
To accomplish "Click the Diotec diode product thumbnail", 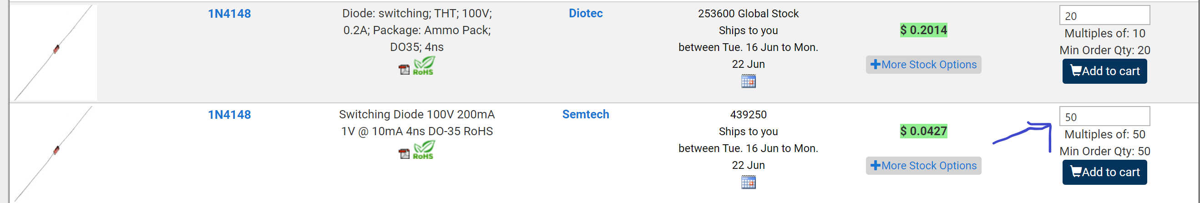I will point(56,51).
